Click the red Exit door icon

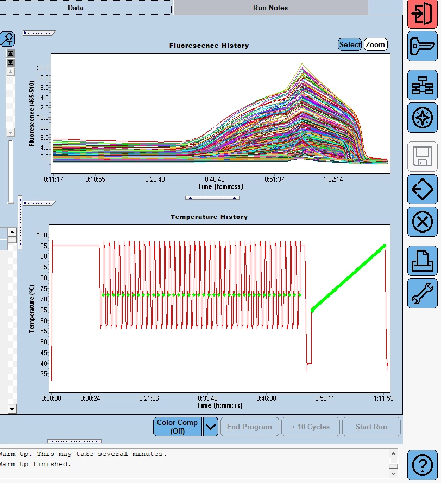422,14
